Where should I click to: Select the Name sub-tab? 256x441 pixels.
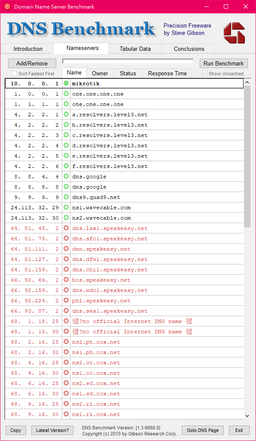coord(74,73)
